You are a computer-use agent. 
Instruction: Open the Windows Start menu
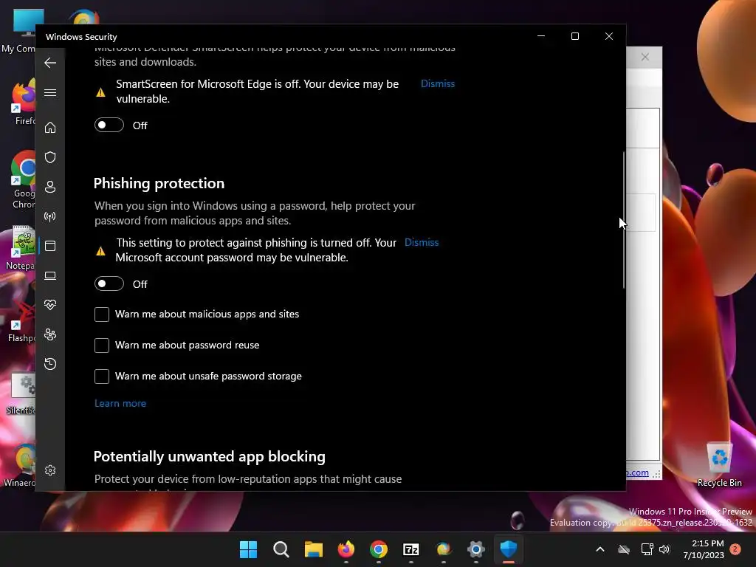248,549
